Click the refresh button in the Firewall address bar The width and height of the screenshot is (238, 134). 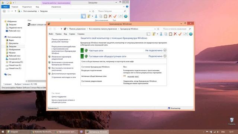[x=158, y=29]
